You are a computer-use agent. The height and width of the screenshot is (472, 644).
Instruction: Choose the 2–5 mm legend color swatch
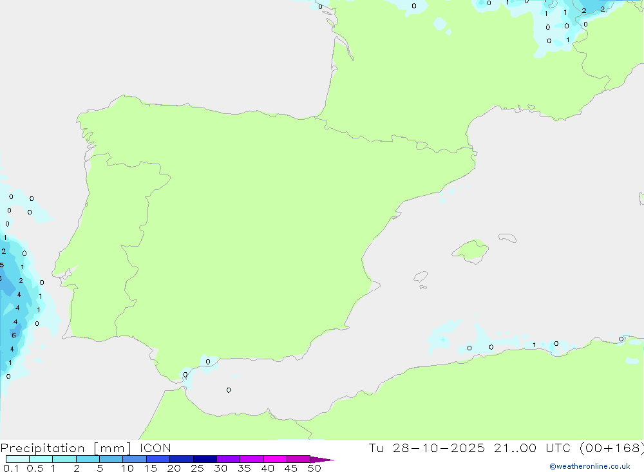pyautogui.click(x=88, y=459)
